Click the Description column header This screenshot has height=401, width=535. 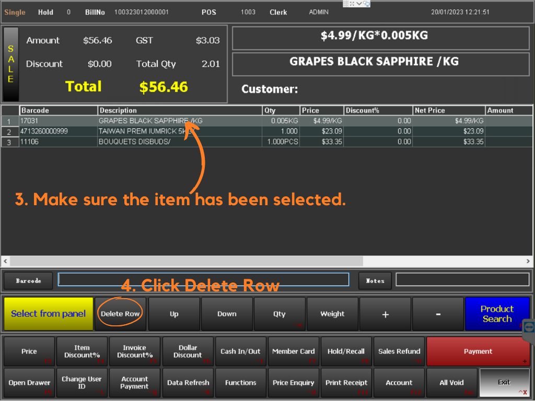coord(180,110)
